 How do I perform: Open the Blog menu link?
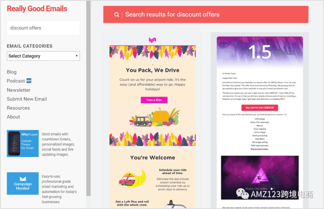(x=12, y=72)
